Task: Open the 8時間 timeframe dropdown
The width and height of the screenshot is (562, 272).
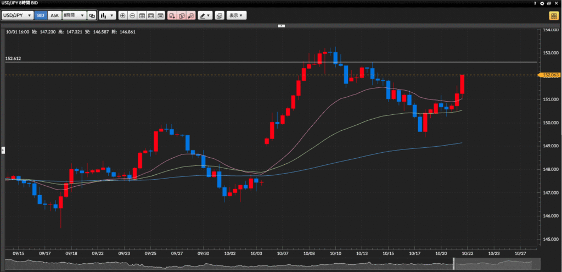Action: pyautogui.click(x=74, y=15)
